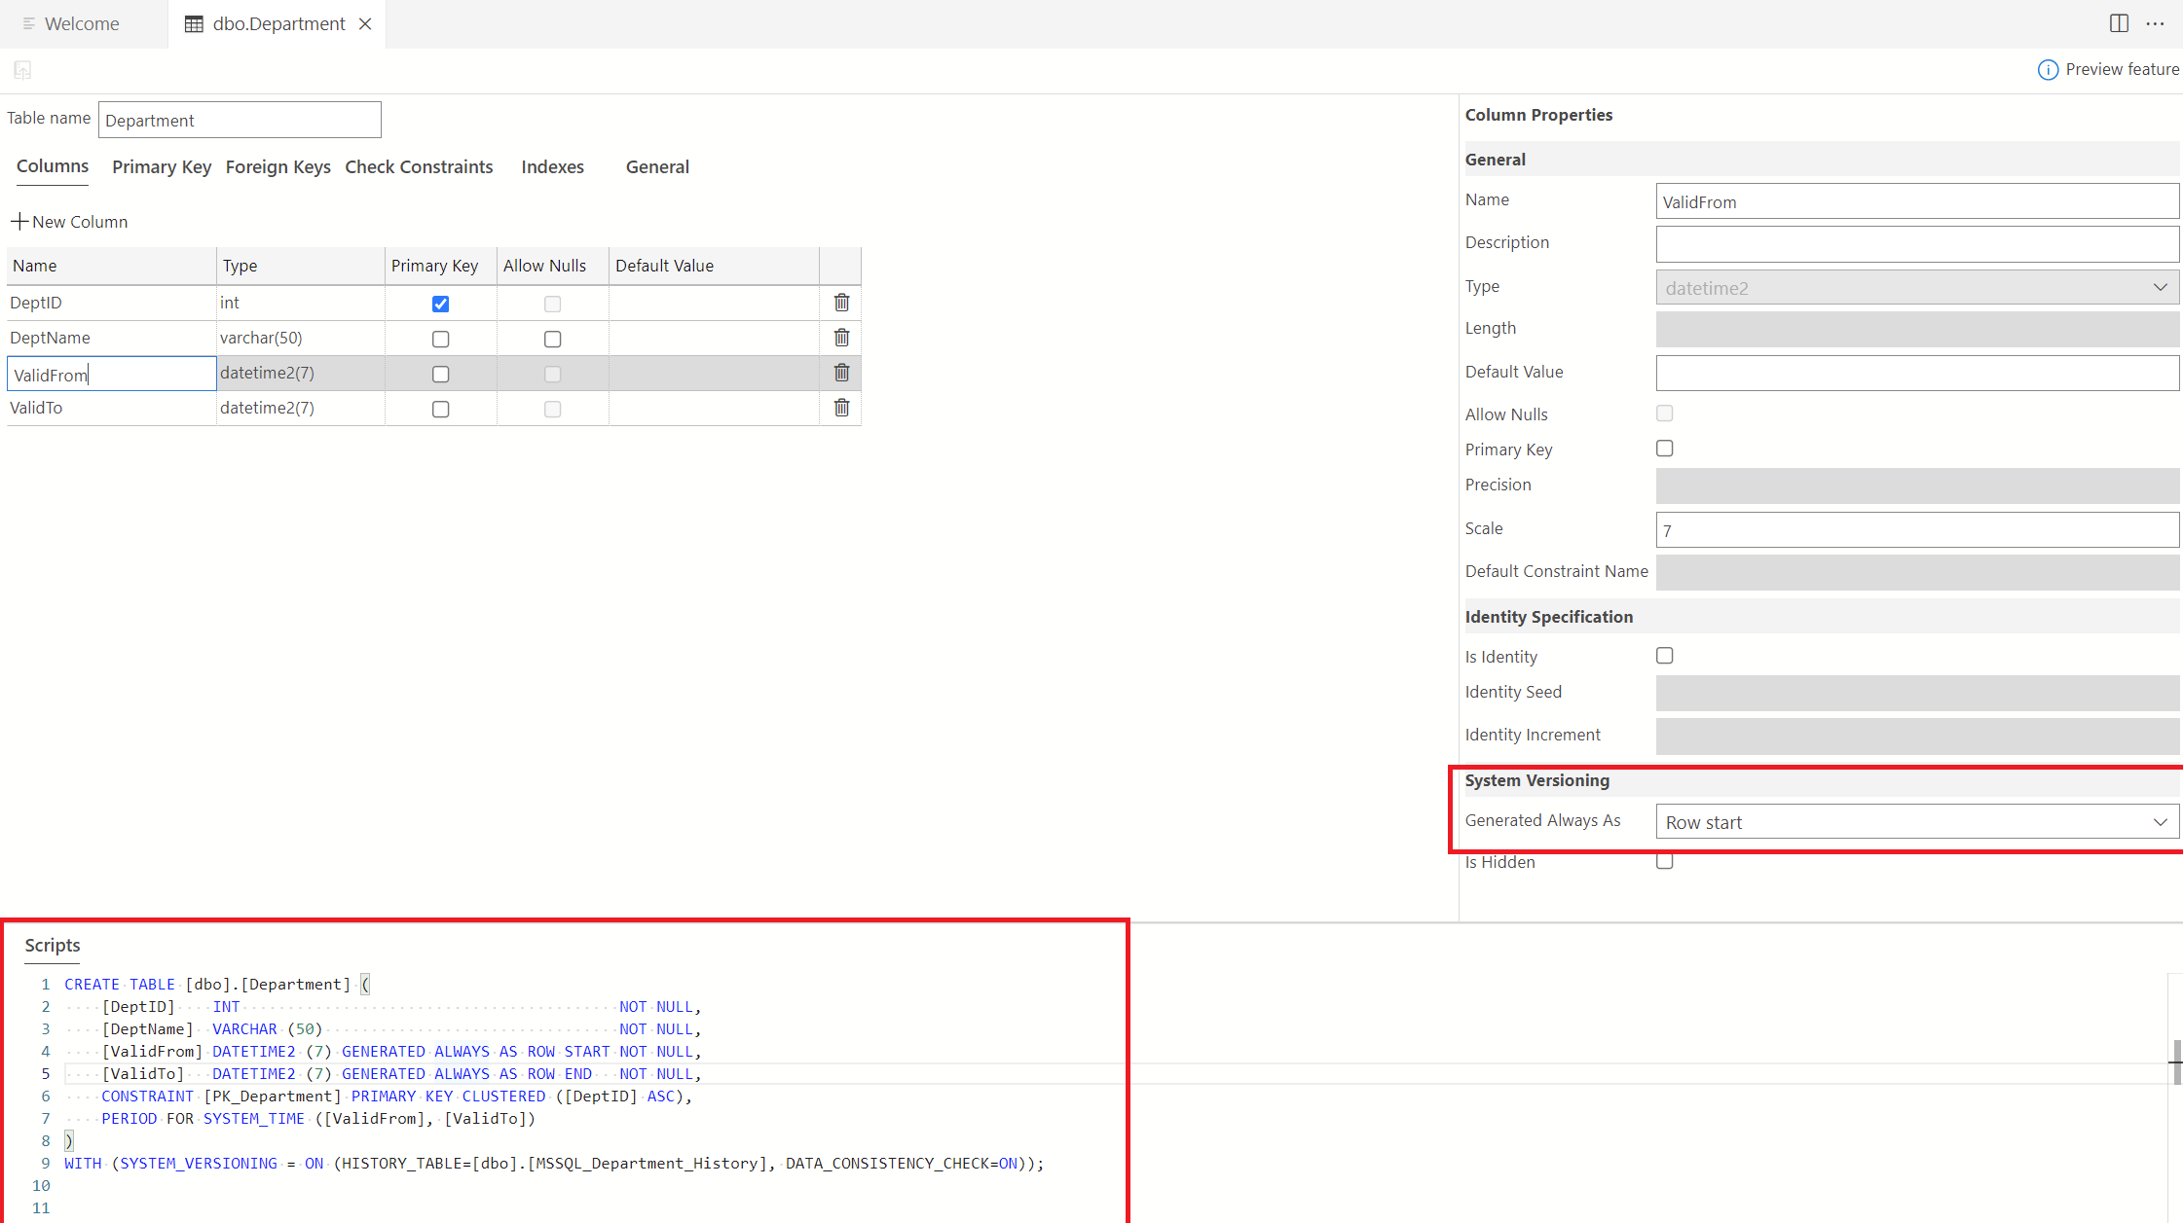Click the delete icon for DeptID row

coord(839,302)
